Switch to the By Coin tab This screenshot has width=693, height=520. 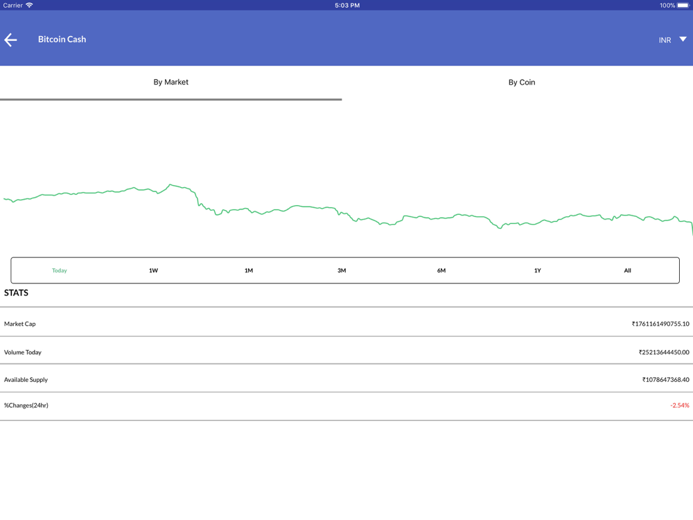point(522,83)
